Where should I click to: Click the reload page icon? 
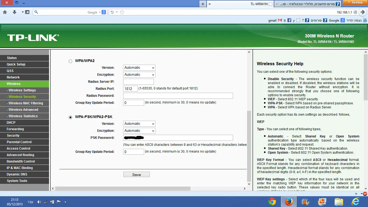pyautogui.click(x=112, y=12)
